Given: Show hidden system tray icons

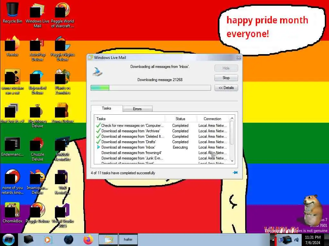Looking at the screenshot, I should coord(273,240).
